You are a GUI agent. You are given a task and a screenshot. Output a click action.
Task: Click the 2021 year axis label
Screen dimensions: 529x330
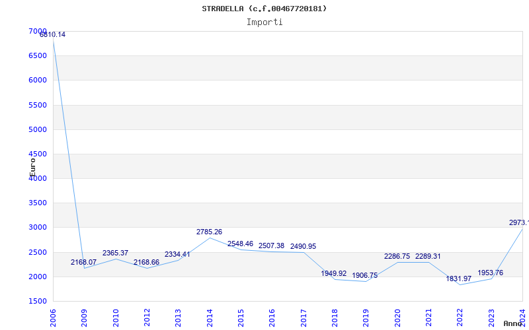click(428, 318)
